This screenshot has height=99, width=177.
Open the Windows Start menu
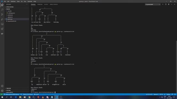point(2,97)
